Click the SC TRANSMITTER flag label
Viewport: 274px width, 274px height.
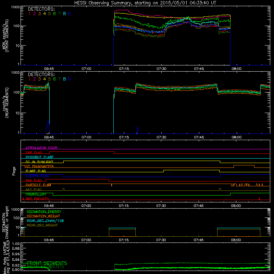point(40,166)
